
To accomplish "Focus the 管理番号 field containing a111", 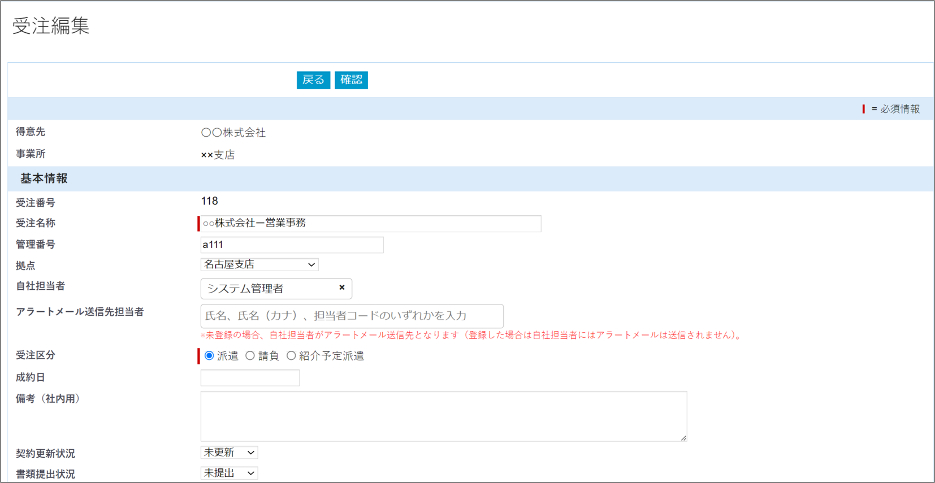I will tap(292, 245).
